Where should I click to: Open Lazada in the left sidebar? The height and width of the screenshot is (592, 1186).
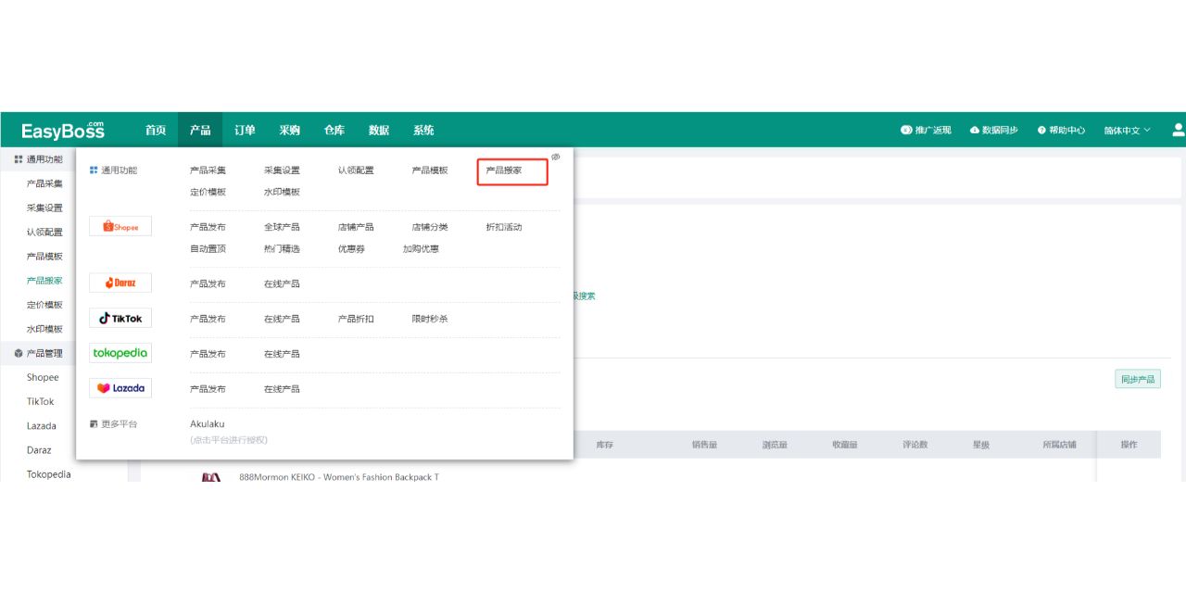42,426
